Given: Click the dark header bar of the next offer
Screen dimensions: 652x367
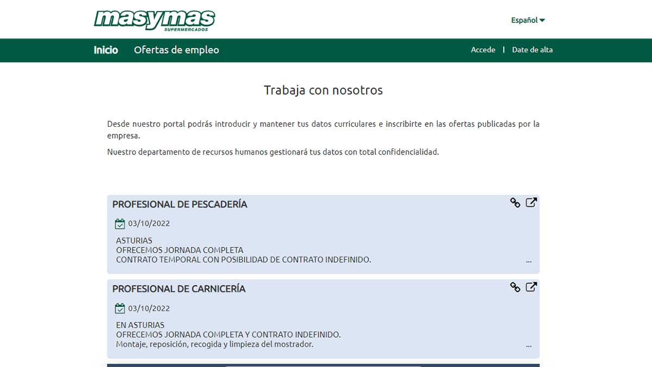Looking at the screenshot, I should [x=323, y=364].
